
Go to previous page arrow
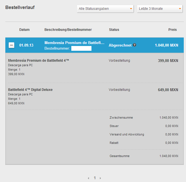click(88, 178)
